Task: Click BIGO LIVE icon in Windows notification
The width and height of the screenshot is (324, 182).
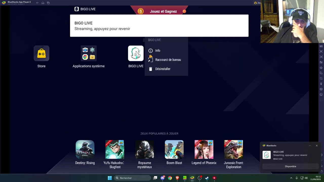Action: tap(267, 155)
